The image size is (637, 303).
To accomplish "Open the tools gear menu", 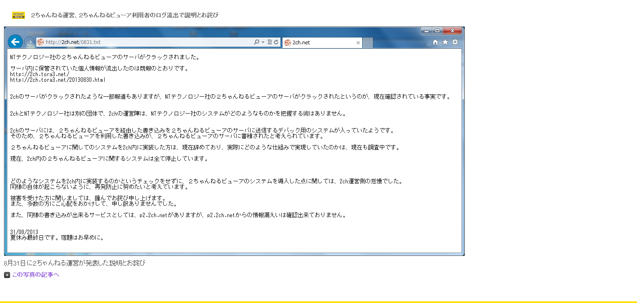I will point(455,42).
